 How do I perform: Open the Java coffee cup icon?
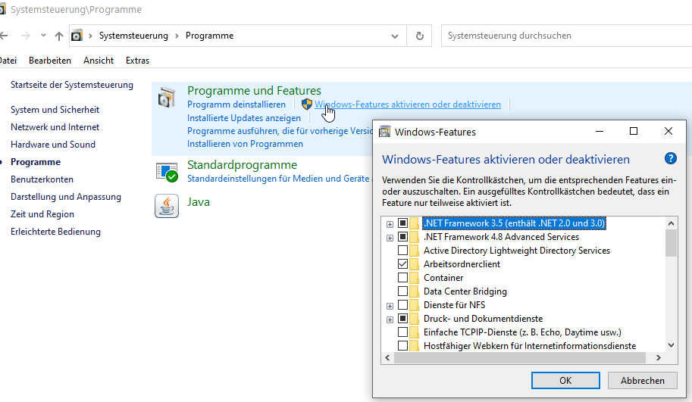click(167, 206)
